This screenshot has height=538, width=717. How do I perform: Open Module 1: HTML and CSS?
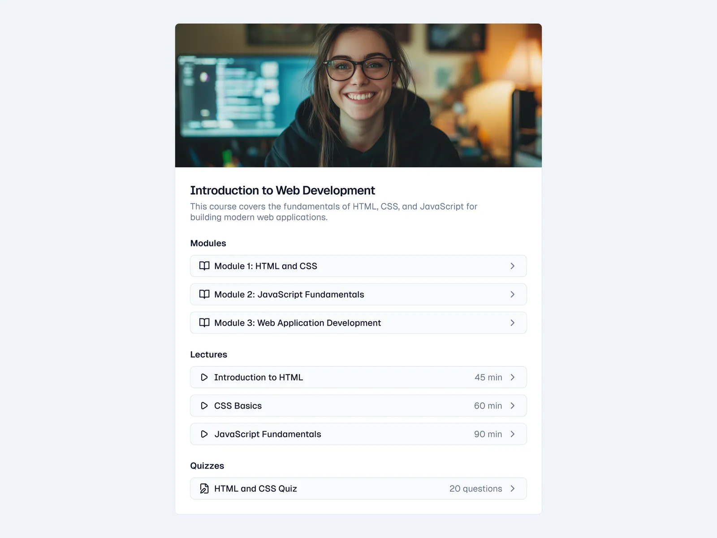pos(265,266)
